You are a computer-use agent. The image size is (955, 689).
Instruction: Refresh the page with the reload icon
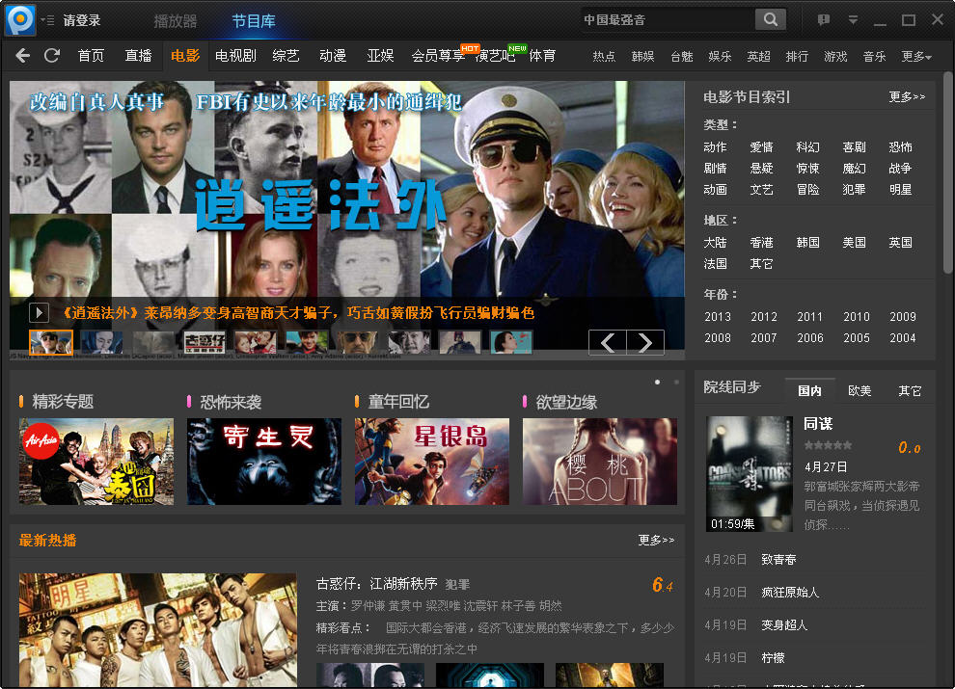(x=52, y=56)
